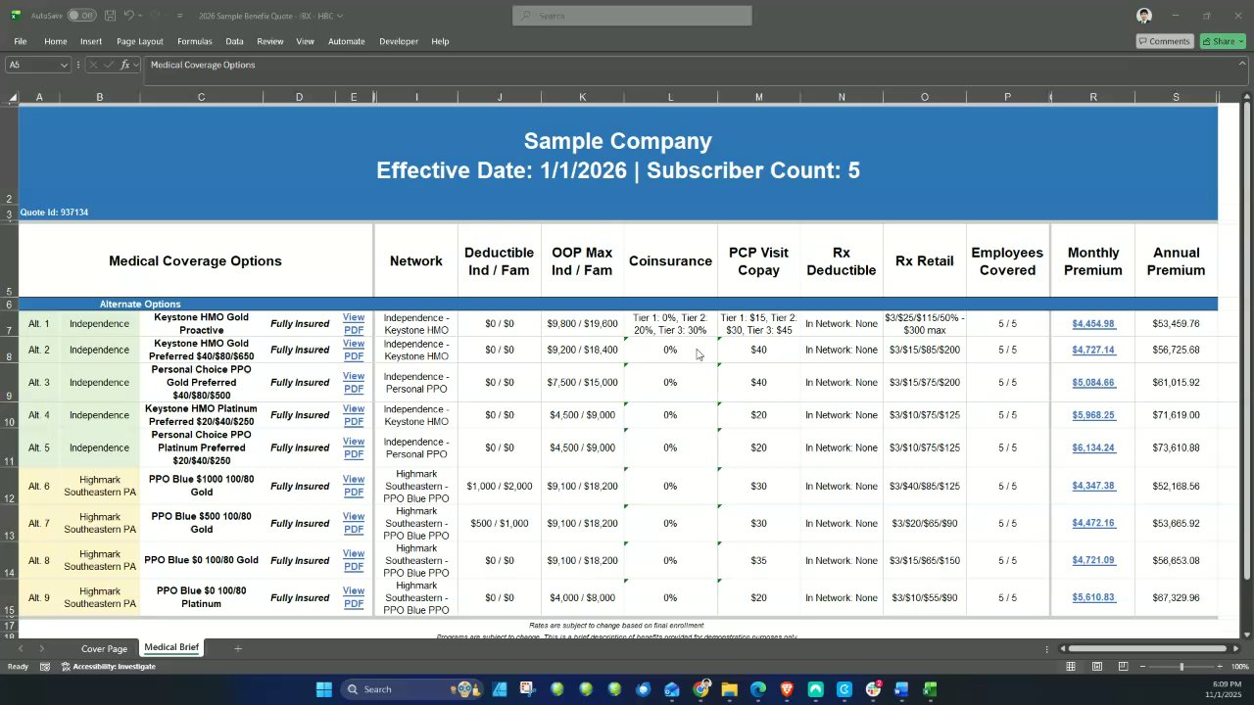
Task: Click the zoom slider handle
Action: coord(1182,667)
